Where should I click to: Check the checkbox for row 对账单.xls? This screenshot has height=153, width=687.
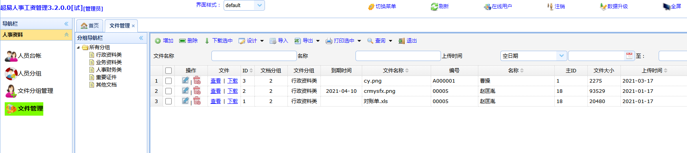[x=169, y=101]
